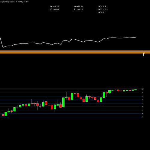Click the last green candle on the chart
150x150 pixels.
pos(136,90)
